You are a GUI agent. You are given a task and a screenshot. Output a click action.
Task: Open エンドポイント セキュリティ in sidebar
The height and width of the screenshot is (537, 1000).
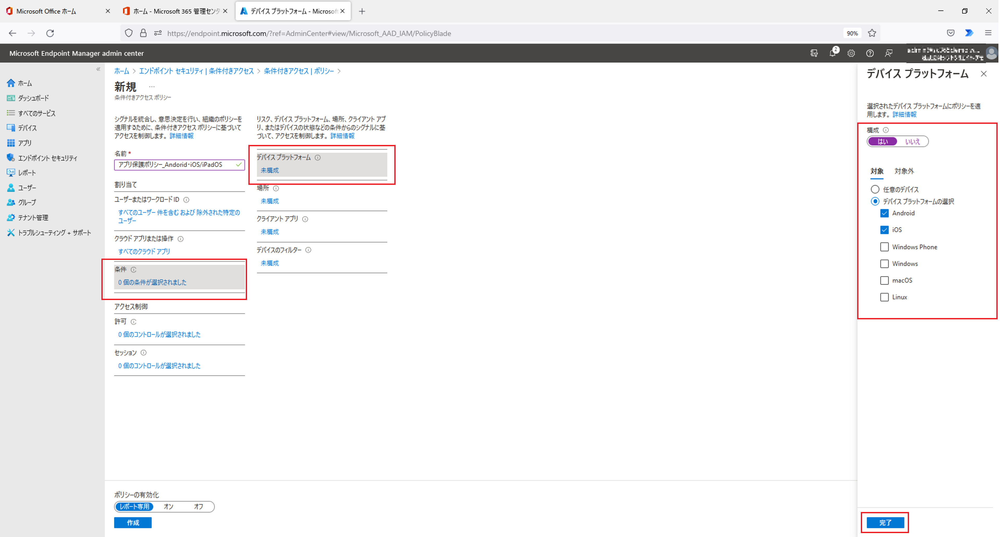(x=47, y=158)
